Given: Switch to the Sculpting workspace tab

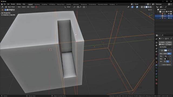Looking at the screenshot, I should point(44,4).
